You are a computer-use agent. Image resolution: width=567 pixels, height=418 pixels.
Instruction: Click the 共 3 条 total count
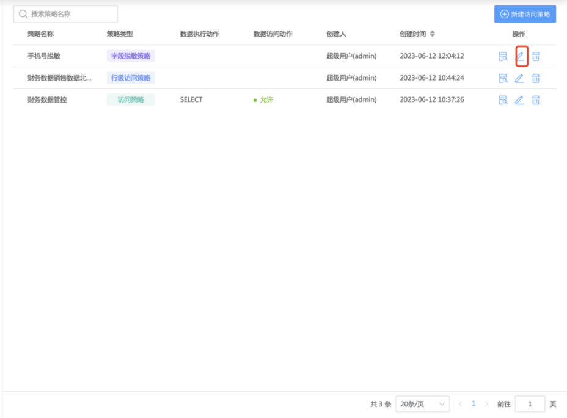(381, 404)
